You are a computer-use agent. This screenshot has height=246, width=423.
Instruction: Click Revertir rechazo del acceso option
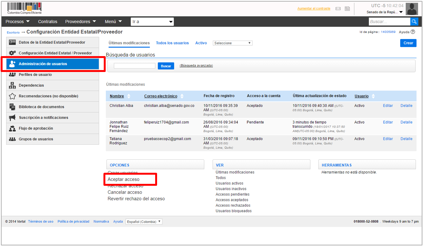136,199
